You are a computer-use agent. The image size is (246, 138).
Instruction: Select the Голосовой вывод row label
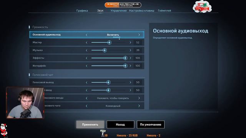pos(43,82)
